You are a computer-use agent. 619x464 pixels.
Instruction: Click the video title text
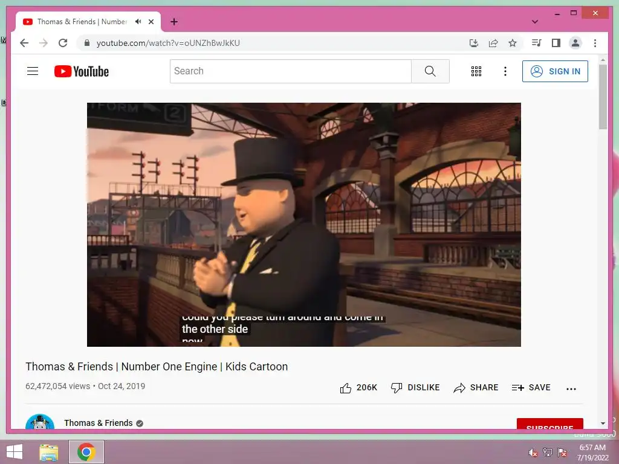coord(157,367)
